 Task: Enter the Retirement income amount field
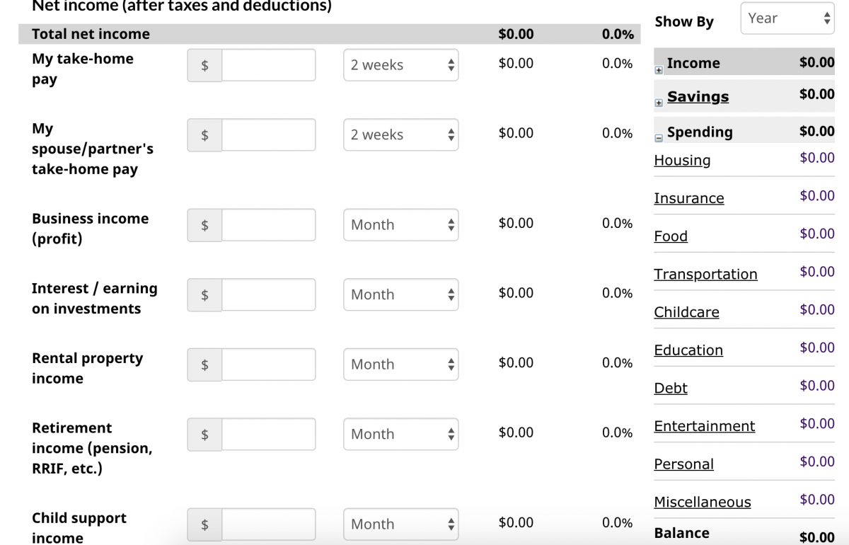268,435
